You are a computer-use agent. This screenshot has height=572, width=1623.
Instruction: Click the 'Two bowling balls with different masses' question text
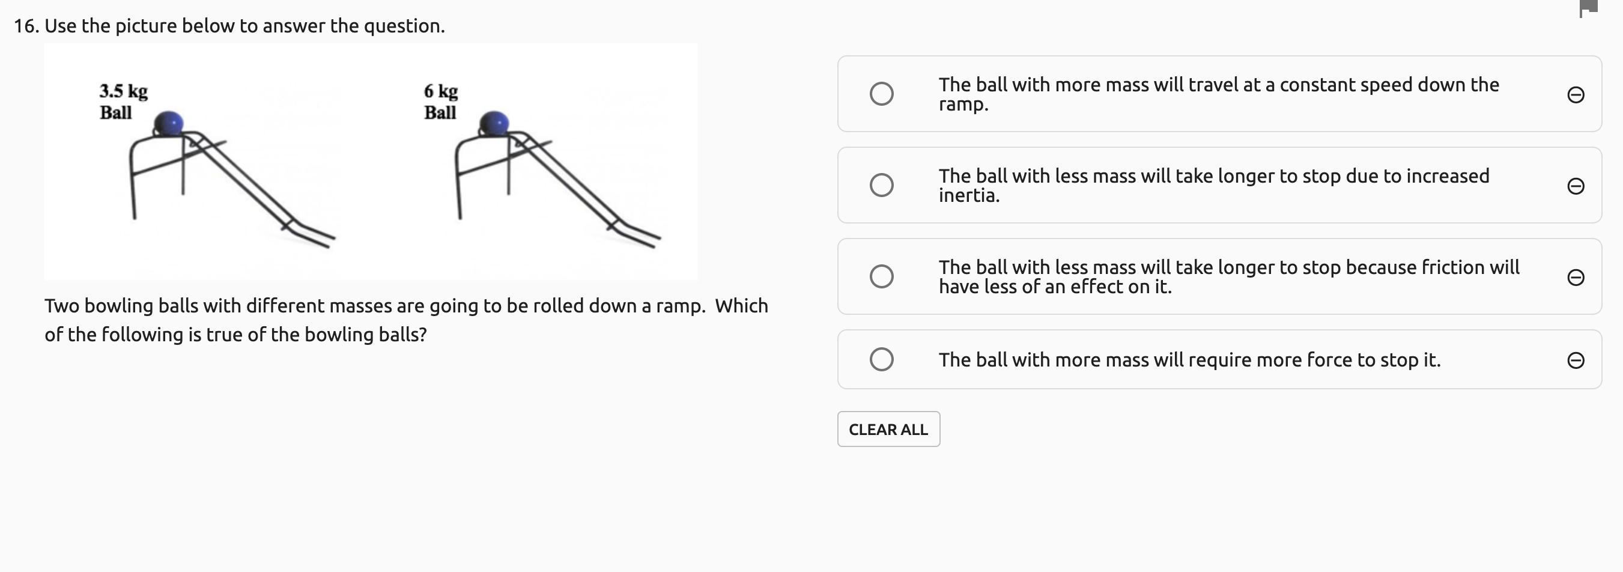point(406,320)
